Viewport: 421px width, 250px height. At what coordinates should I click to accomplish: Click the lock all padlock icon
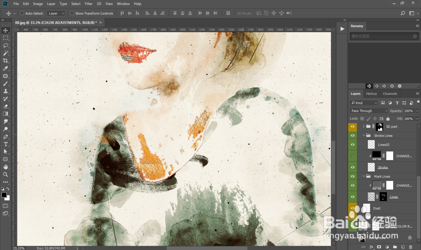(x=388, y=119)
